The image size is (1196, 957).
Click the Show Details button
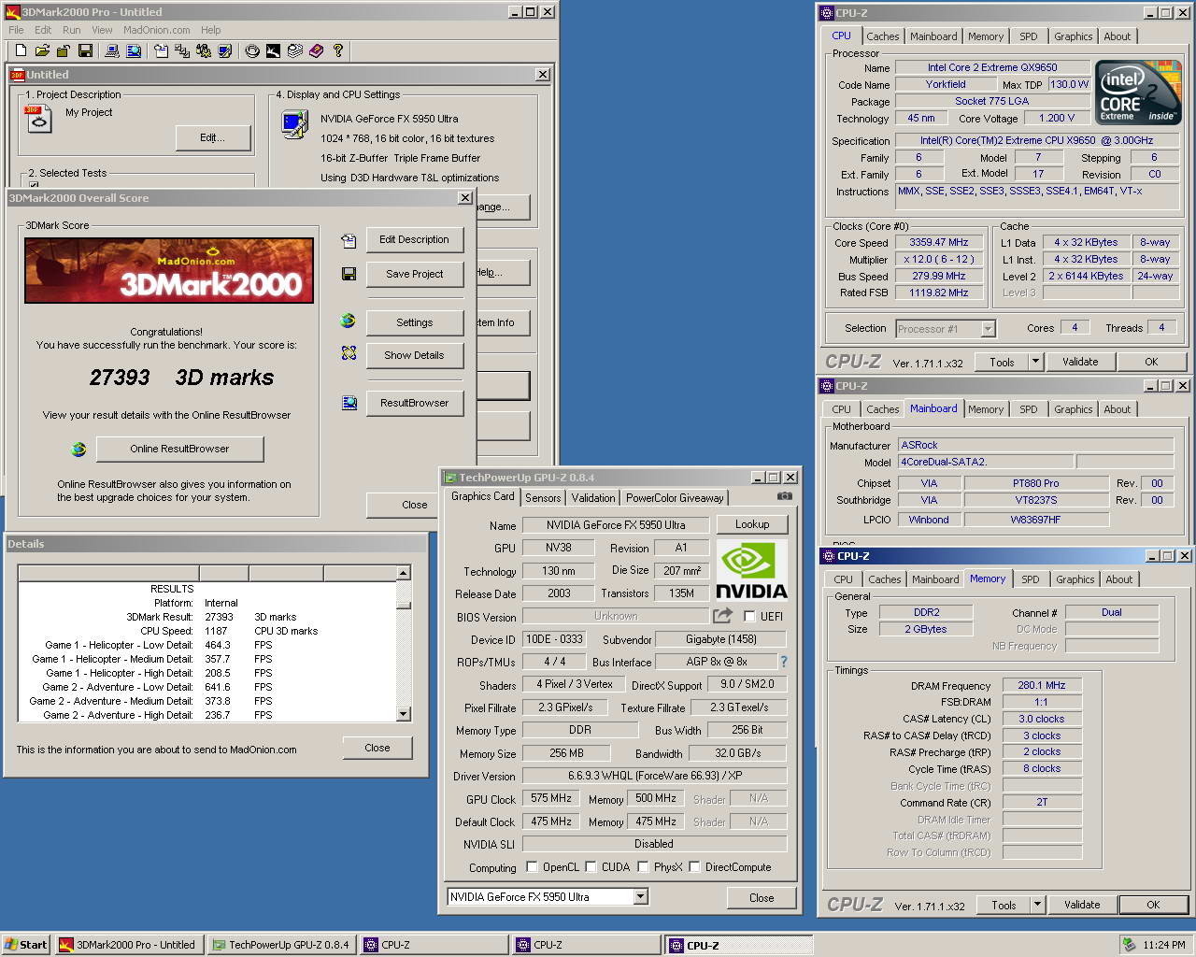[x=414, y=355]
